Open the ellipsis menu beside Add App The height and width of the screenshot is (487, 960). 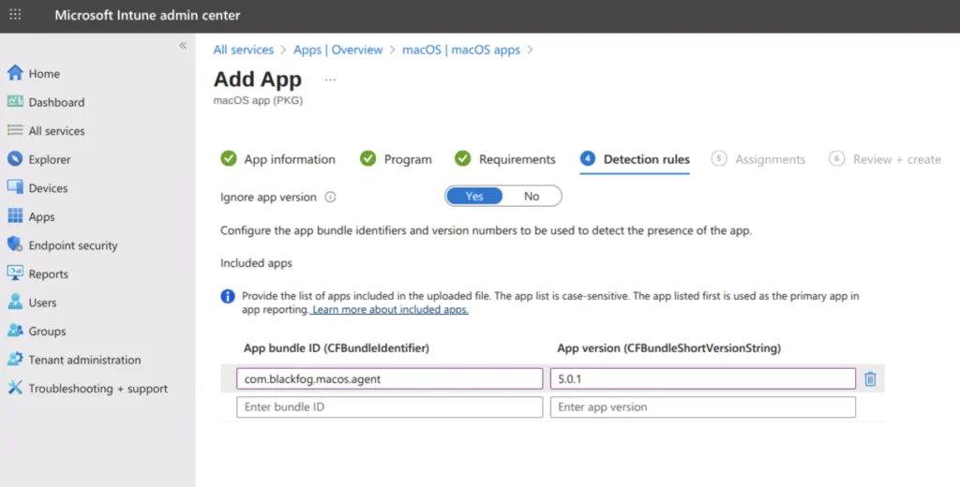coord(330,80)
